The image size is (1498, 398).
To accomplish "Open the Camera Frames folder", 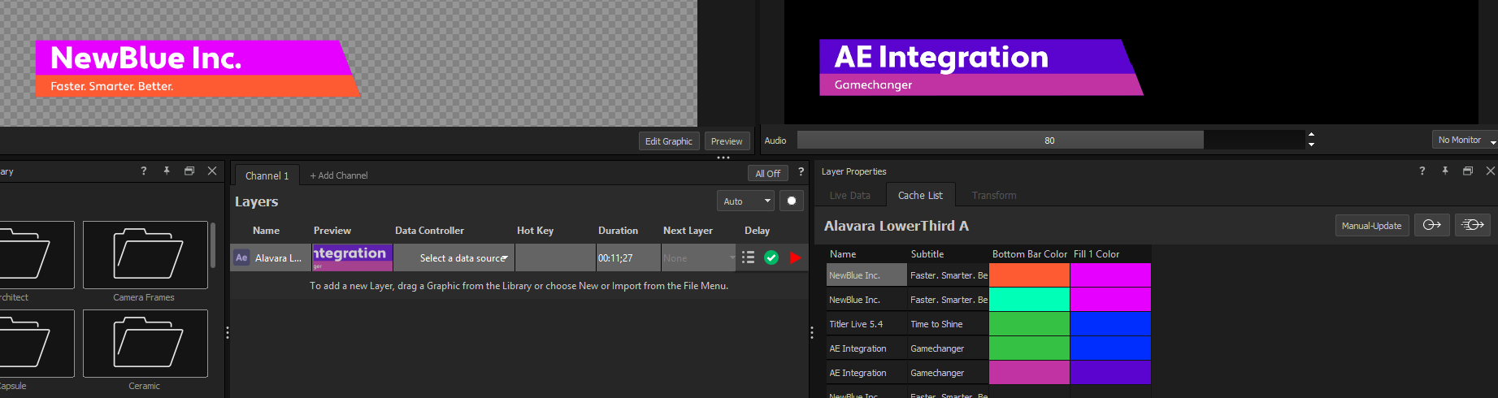I will coord(145,255).
